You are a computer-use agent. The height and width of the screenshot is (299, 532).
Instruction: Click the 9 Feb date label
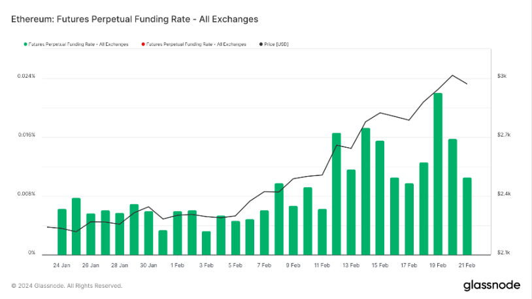pyautogui.click(x=293, y=266)
